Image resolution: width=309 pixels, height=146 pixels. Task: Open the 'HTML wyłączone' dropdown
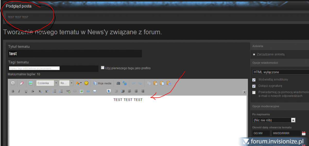click(x=281, y=72)
